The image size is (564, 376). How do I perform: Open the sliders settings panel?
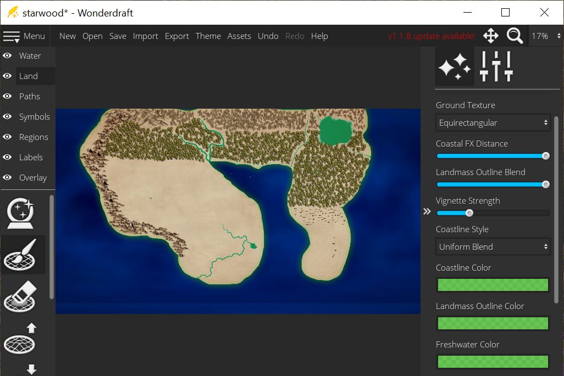coord(496,66)
